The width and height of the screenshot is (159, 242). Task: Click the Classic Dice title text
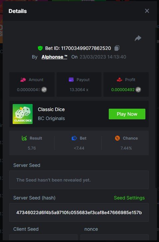coord(51,109)
